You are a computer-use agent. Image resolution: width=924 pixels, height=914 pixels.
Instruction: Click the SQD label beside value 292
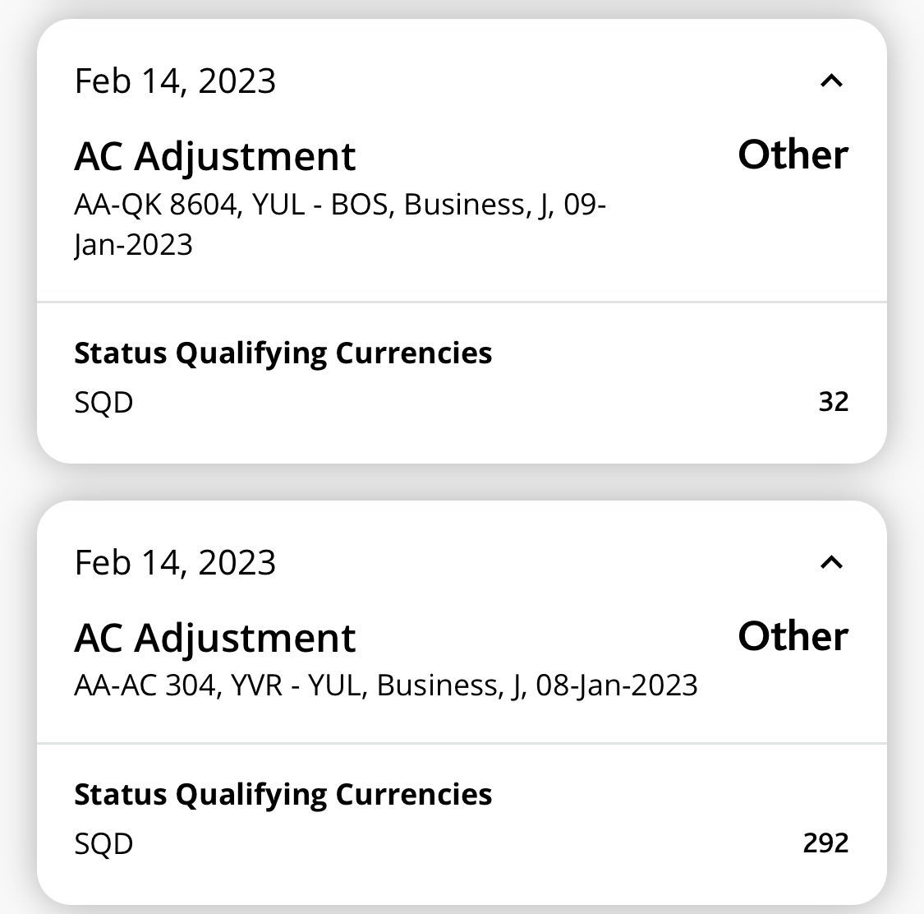[103, 844]
